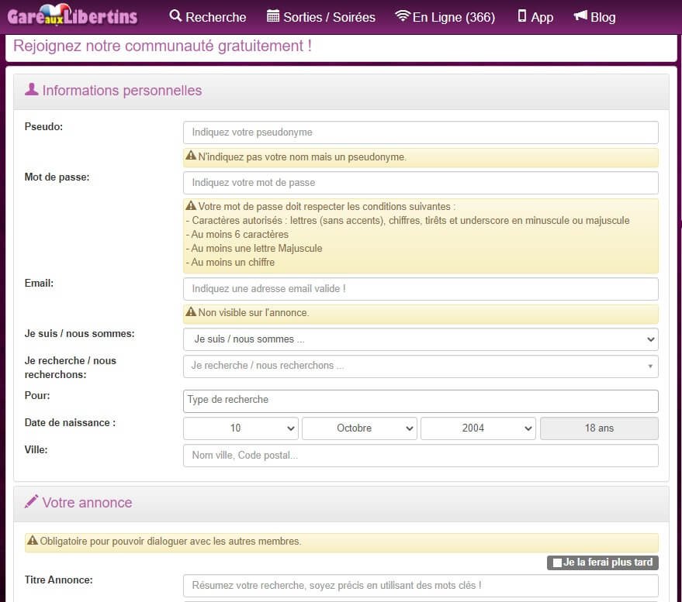Click the Ville input field
Screen dimensions: 682x602
point(420,455)
